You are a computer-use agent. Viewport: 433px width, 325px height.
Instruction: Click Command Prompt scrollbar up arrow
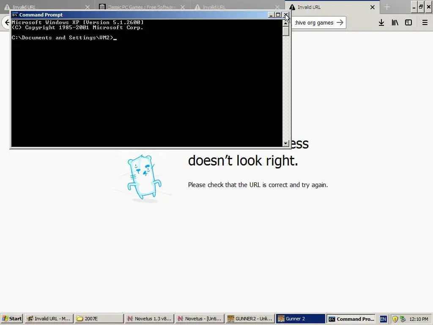(286, 22)
